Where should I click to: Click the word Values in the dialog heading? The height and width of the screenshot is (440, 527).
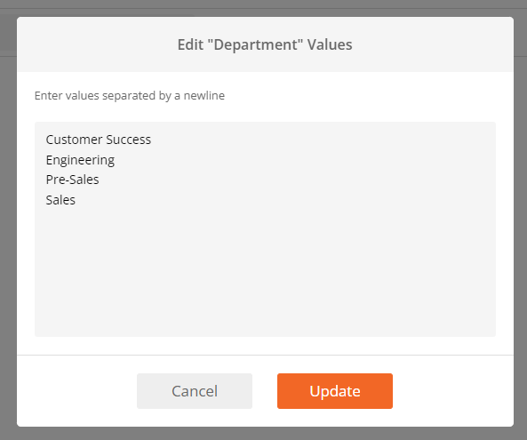(x=330, y=44)
